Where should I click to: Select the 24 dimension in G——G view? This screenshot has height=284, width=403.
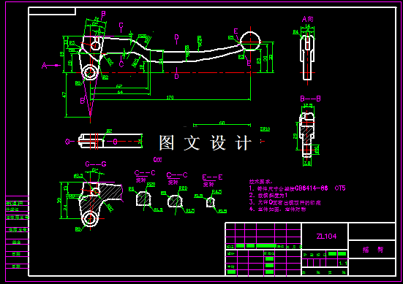pyautogui.click(x=66, y=207)
